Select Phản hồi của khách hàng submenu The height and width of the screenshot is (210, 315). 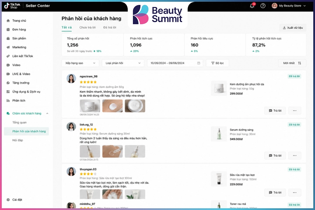pos(26,131)
